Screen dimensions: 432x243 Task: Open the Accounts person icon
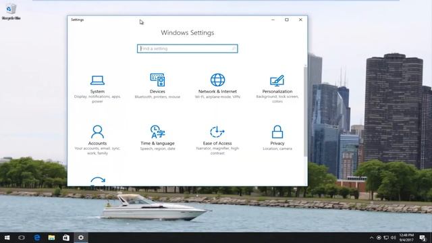click(x=97, y=132)
